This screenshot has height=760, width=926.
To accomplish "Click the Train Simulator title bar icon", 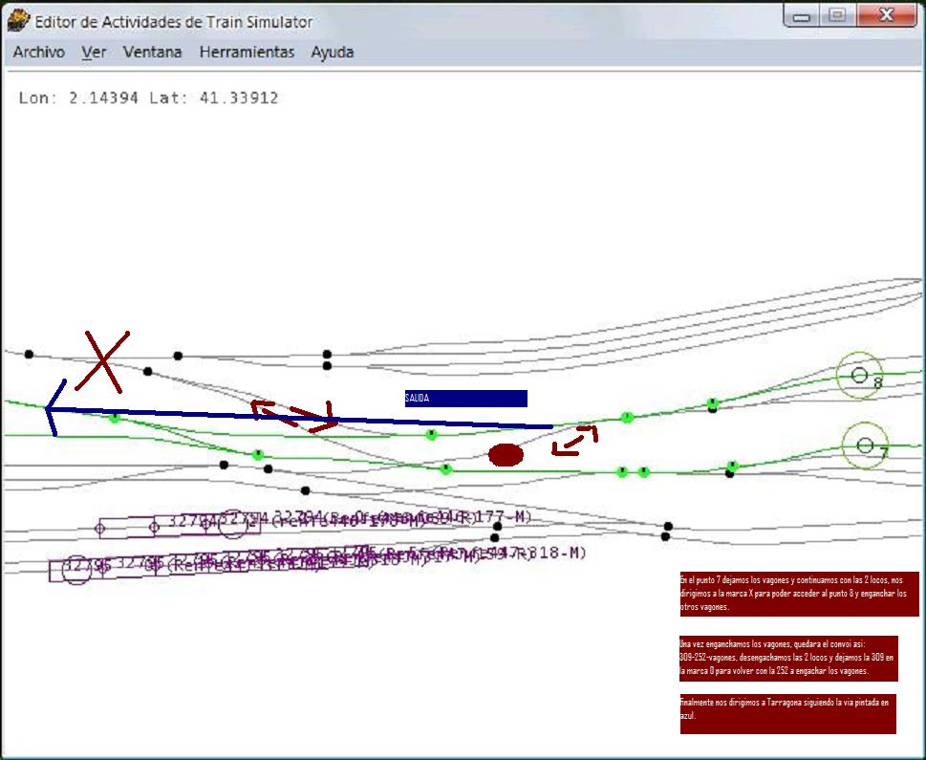I will click(x=18, y=21).
